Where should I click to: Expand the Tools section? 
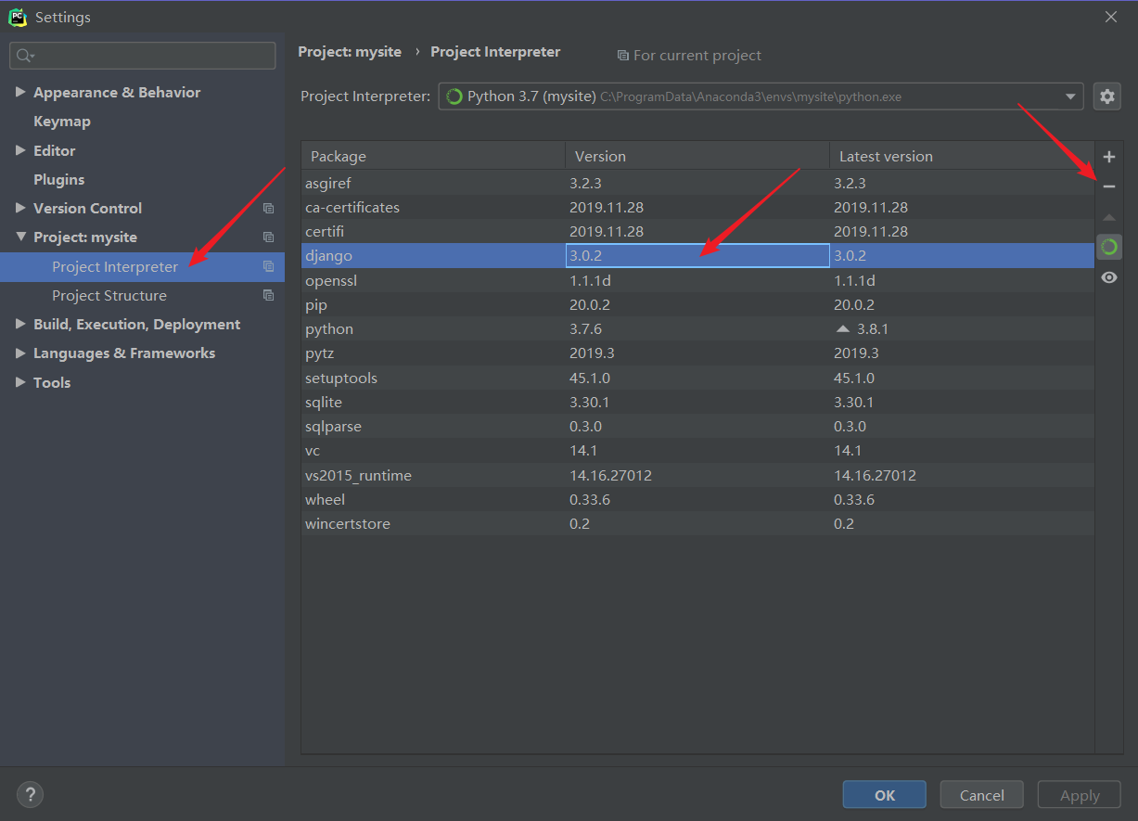[x=20, y=382]
